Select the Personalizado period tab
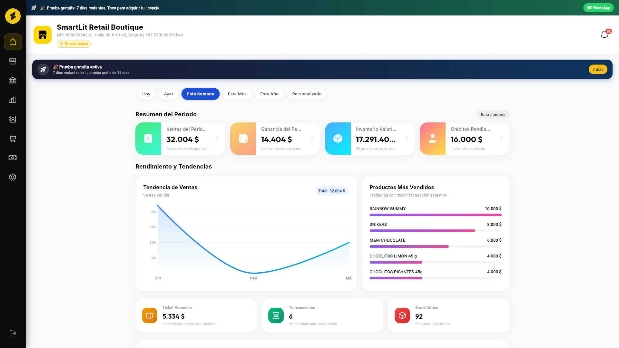 point(307,94)
